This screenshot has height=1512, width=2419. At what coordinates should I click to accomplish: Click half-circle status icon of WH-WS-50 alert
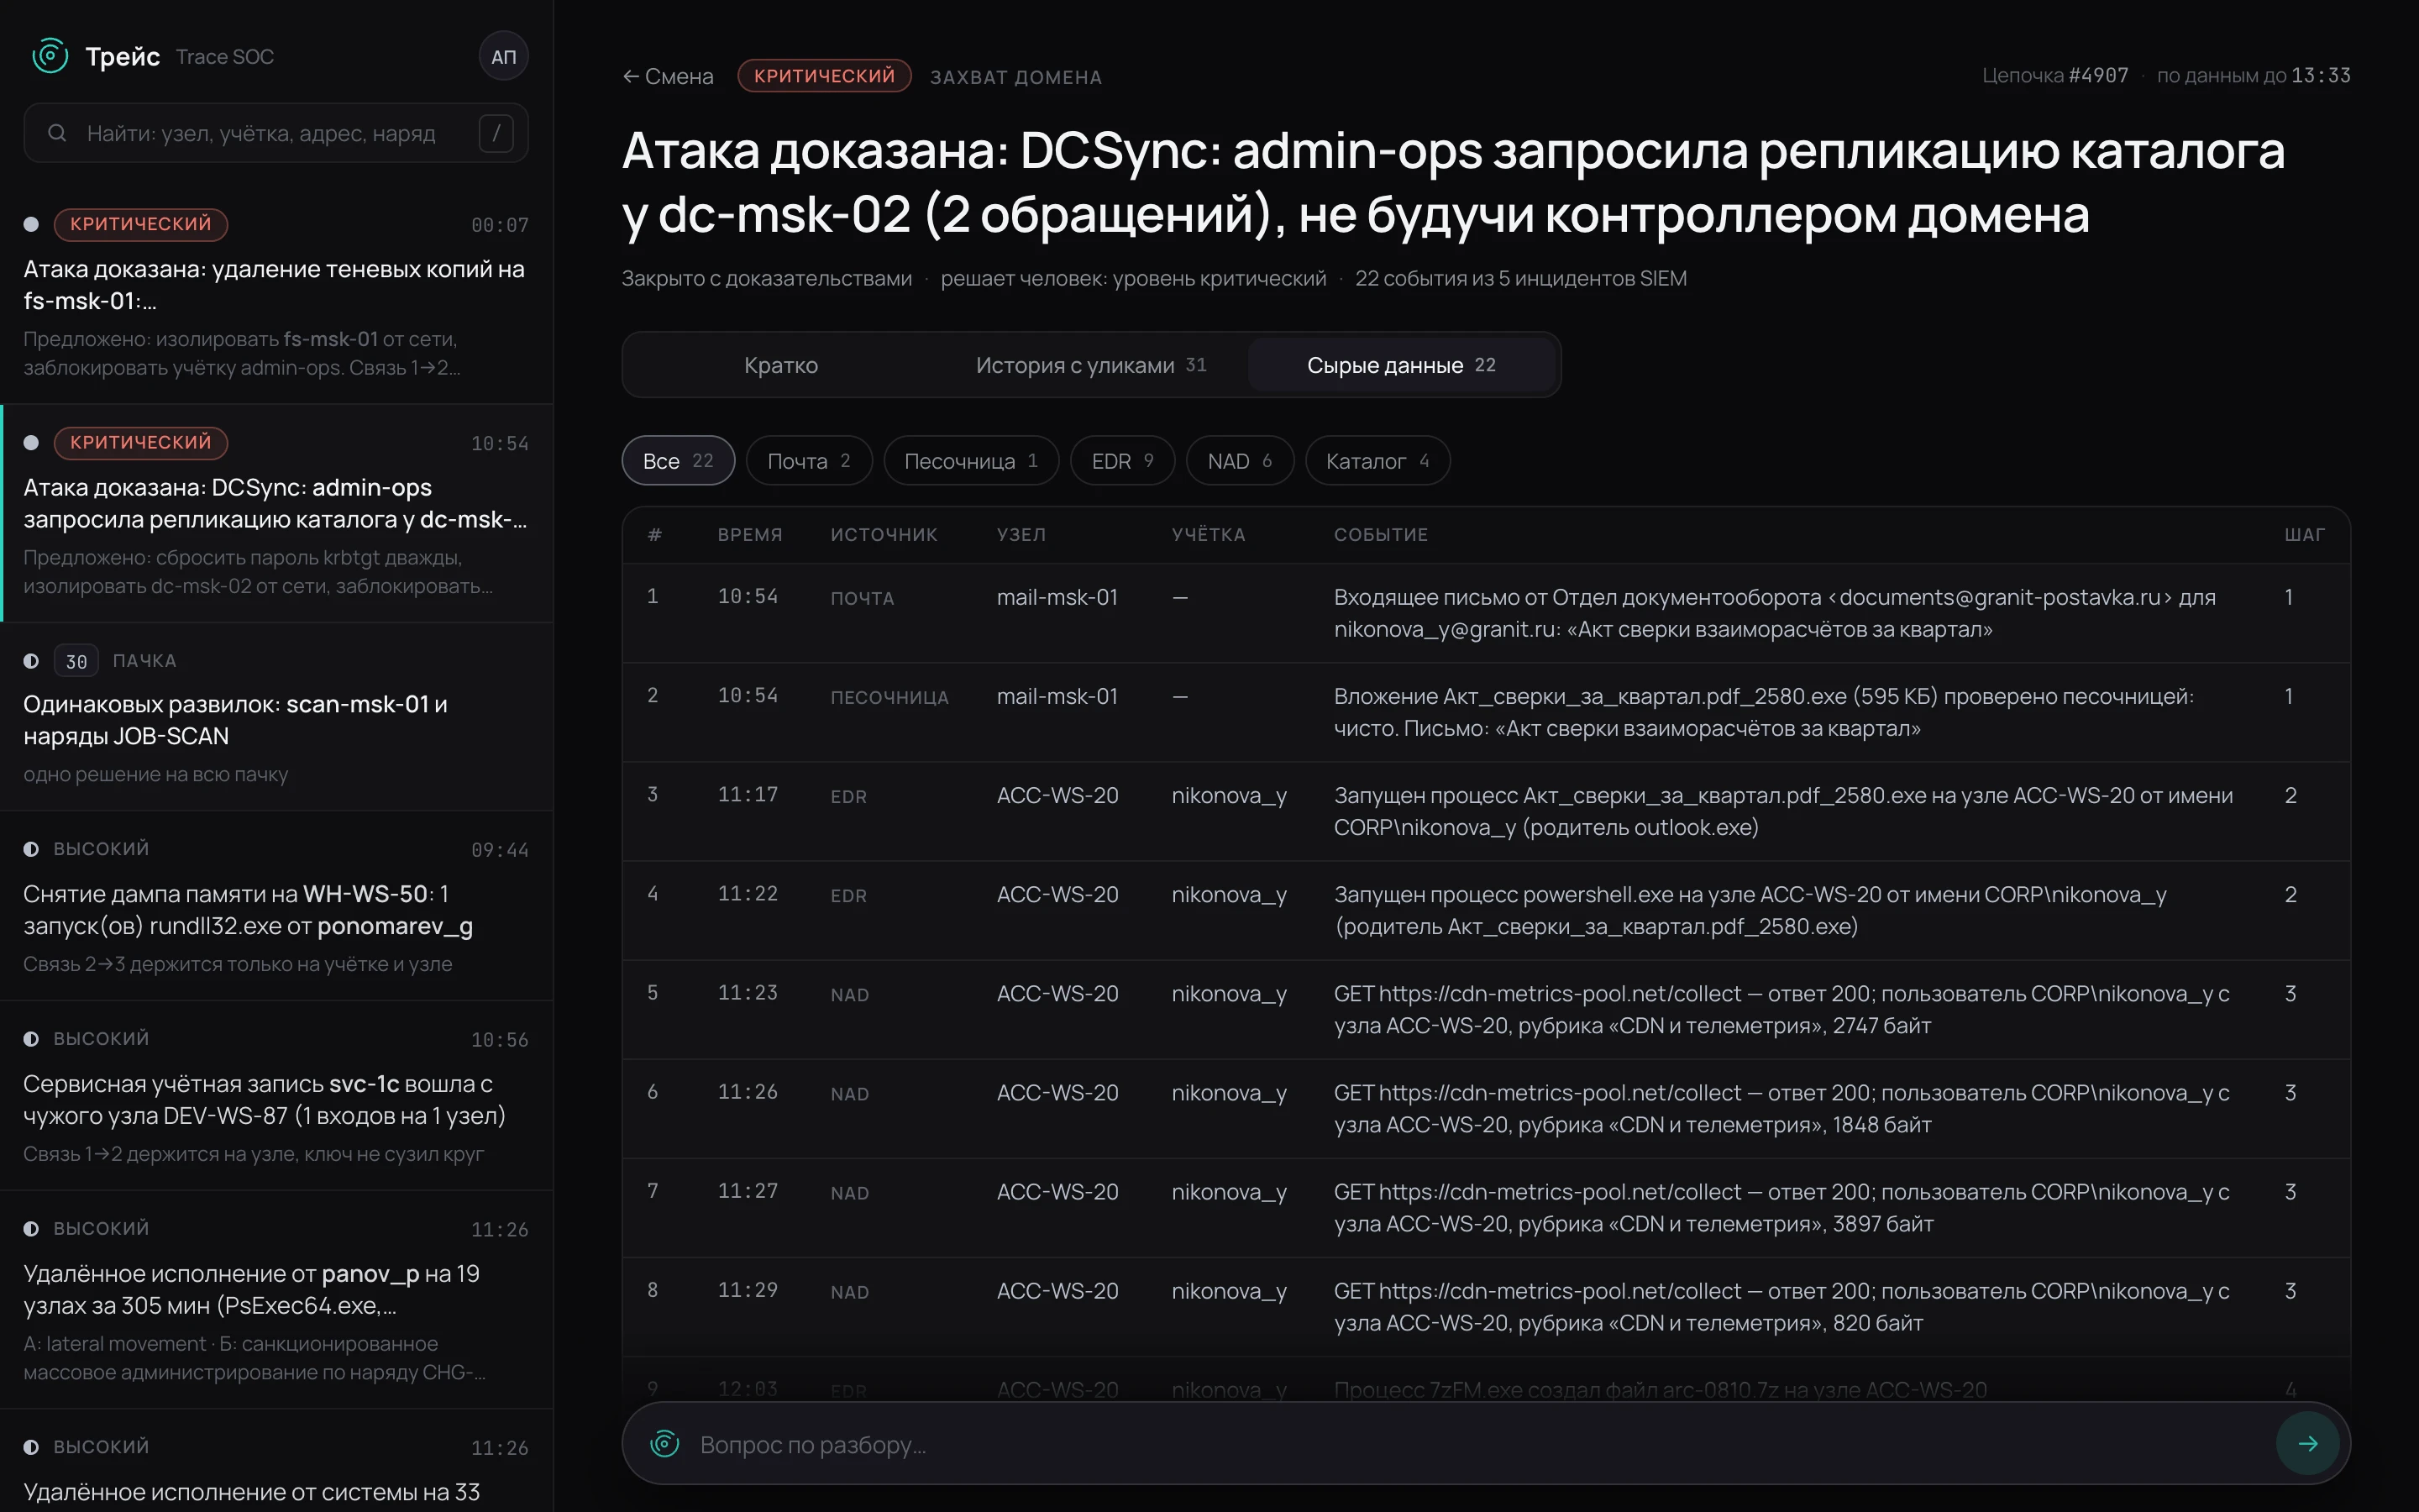[x=31, y=849]
